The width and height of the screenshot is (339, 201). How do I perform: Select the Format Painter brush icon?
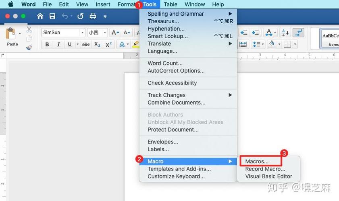click(29, 47)
